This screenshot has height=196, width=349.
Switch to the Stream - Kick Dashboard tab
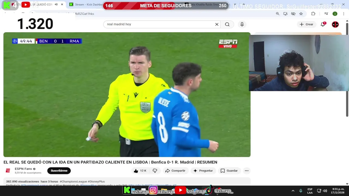[86, 4]
